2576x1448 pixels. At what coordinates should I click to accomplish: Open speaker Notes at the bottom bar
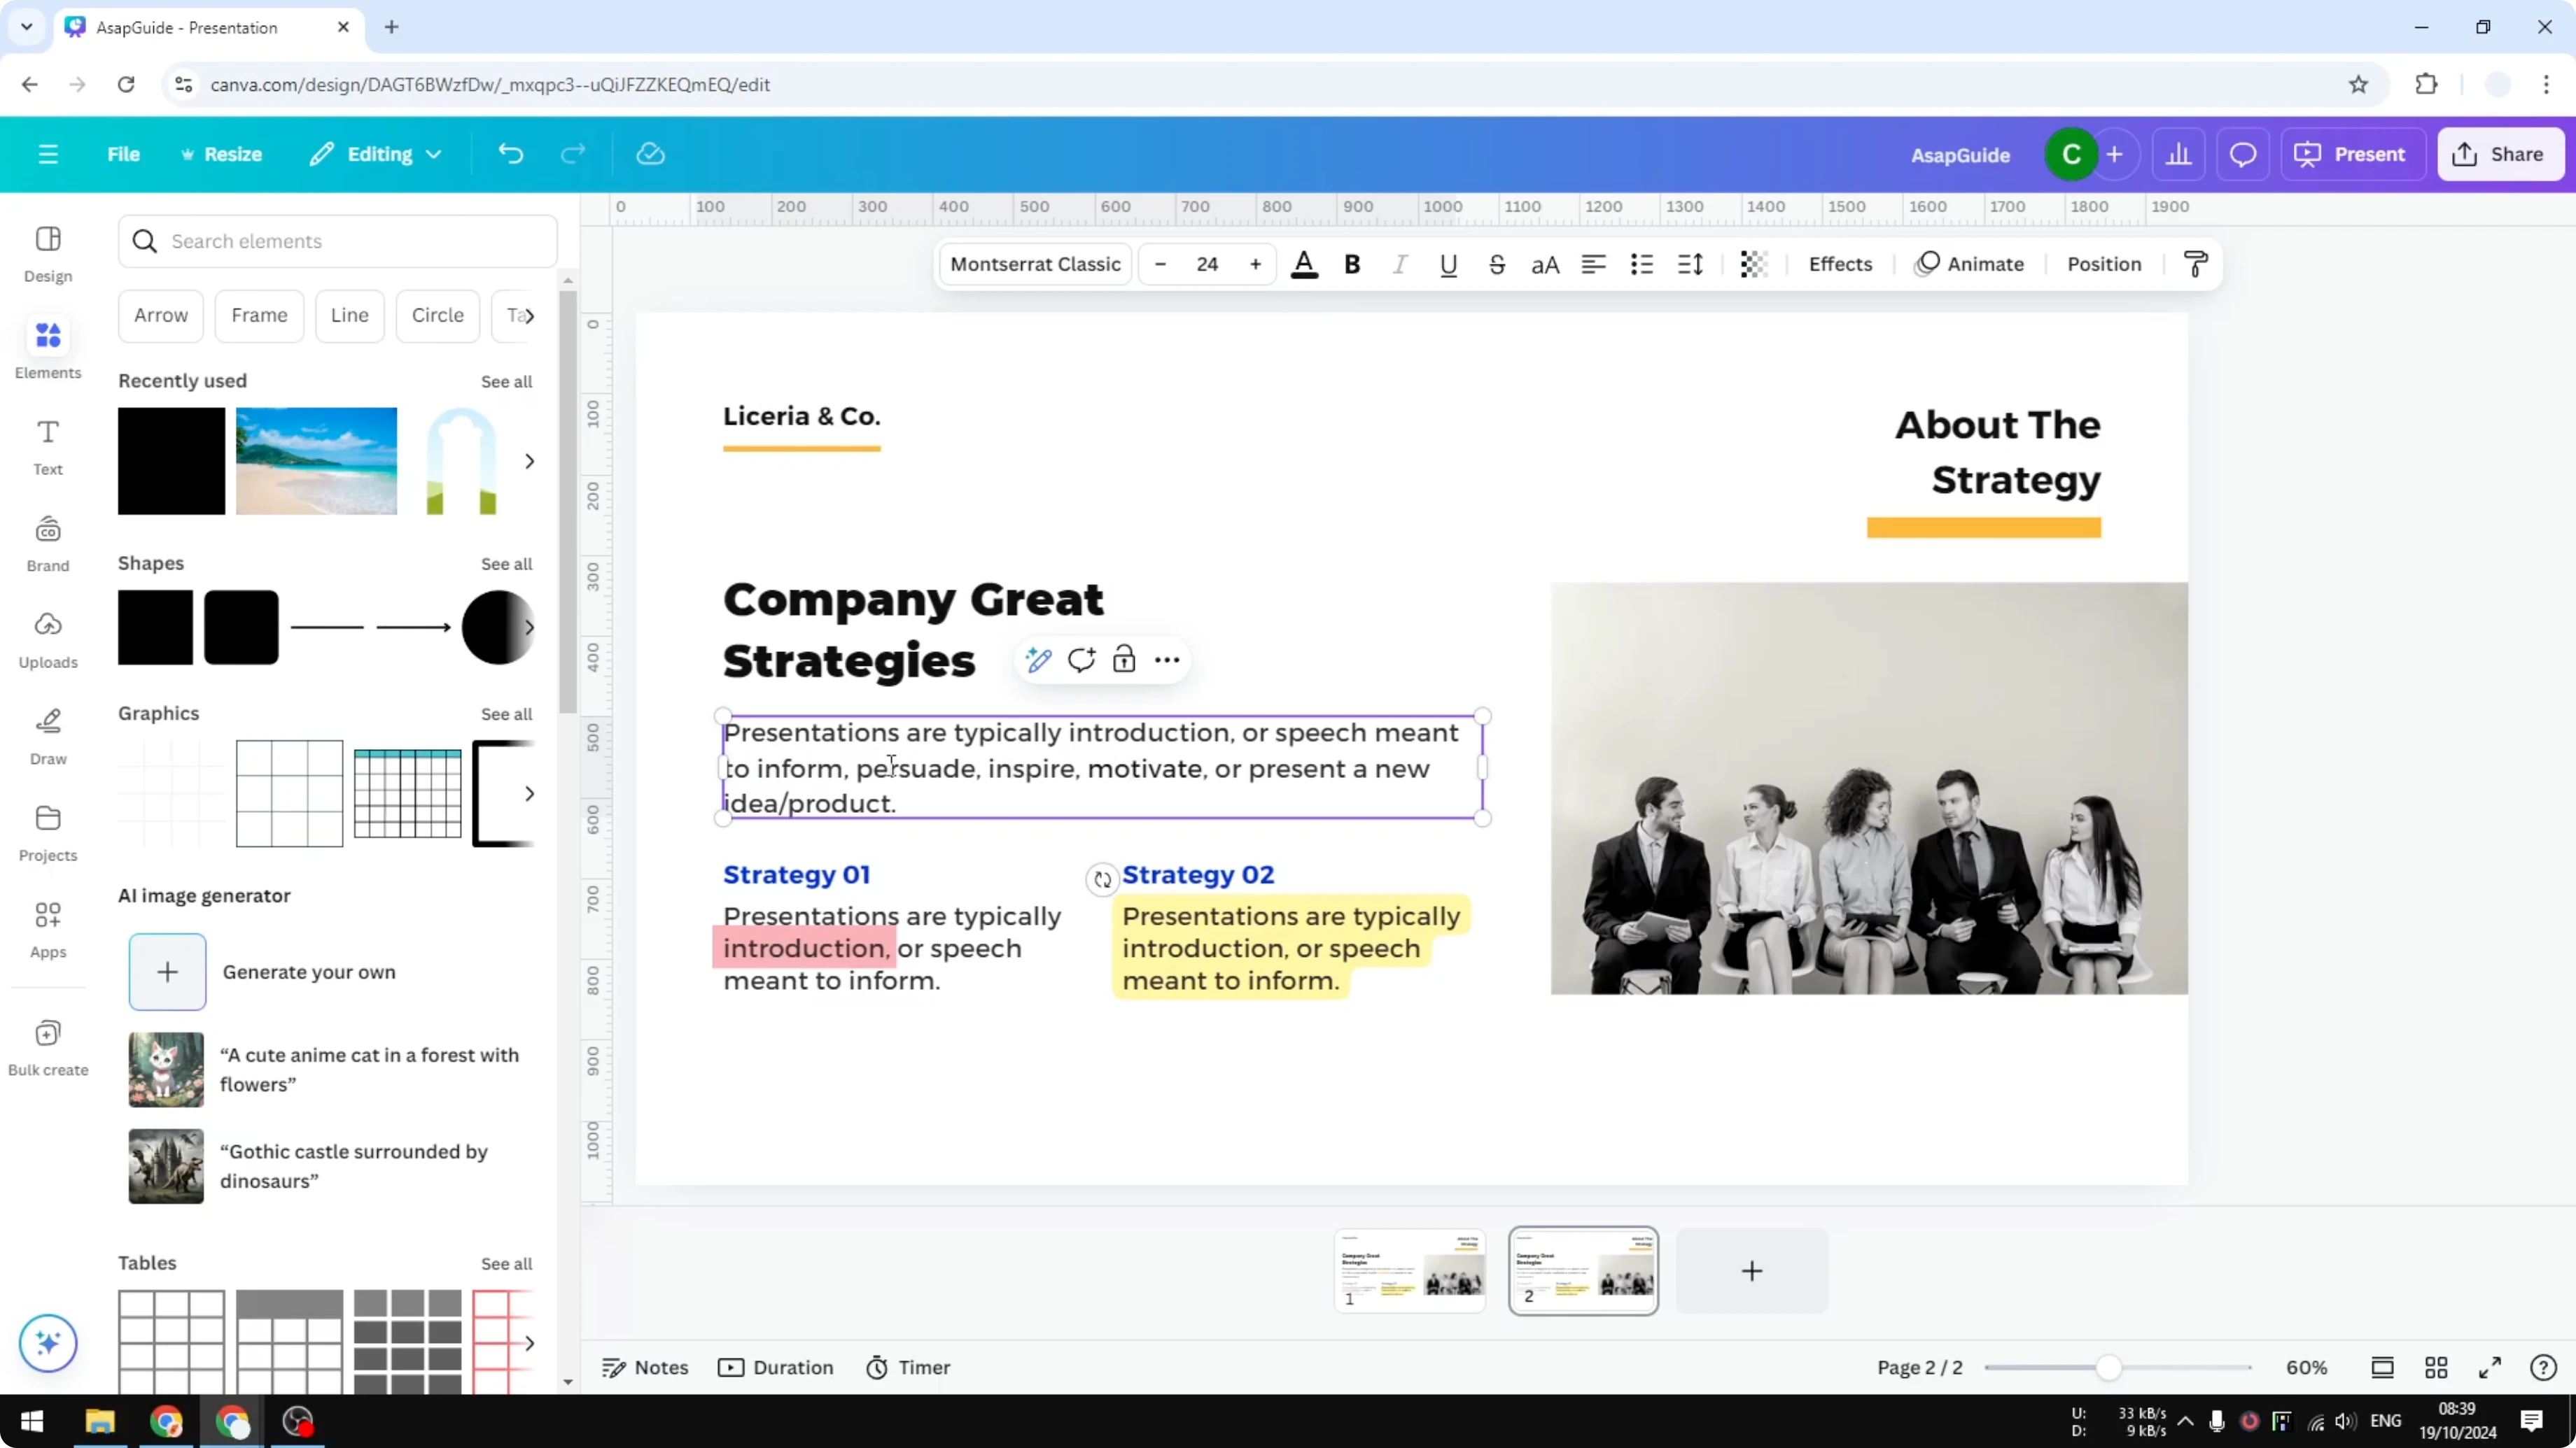click(x=645, y=1367)
